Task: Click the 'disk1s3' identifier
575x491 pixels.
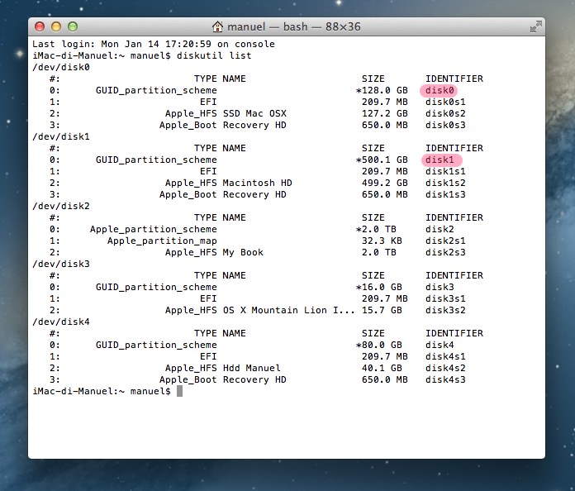Action: (445, 194)
